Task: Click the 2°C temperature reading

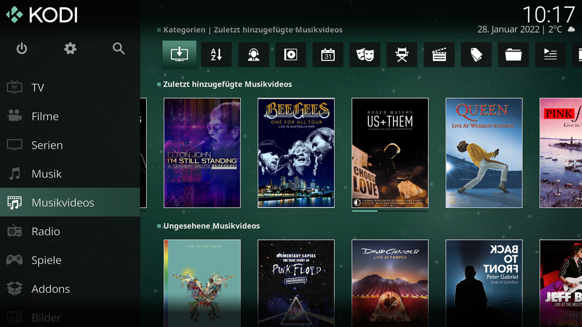Action: 555,29
